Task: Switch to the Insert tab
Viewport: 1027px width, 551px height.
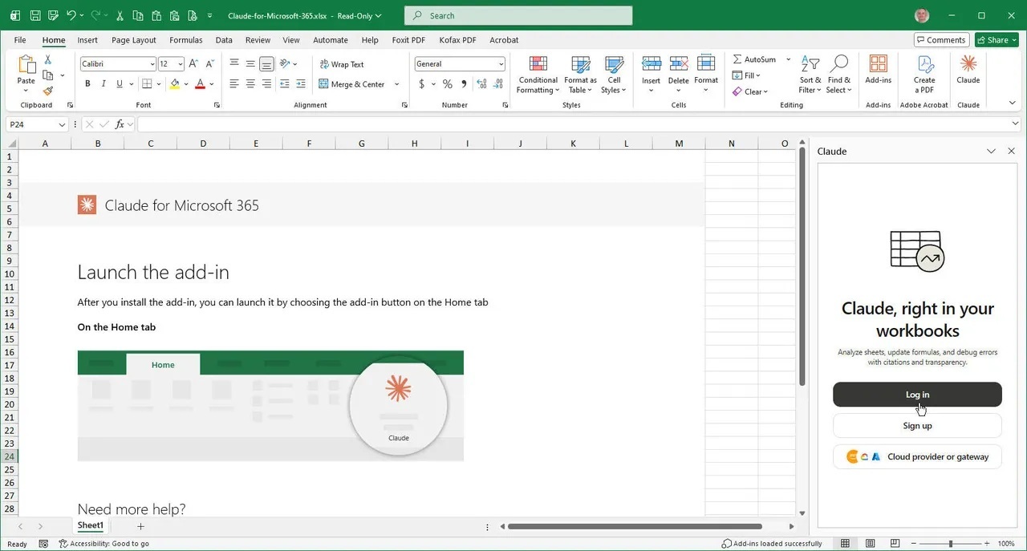Action: 87,40
